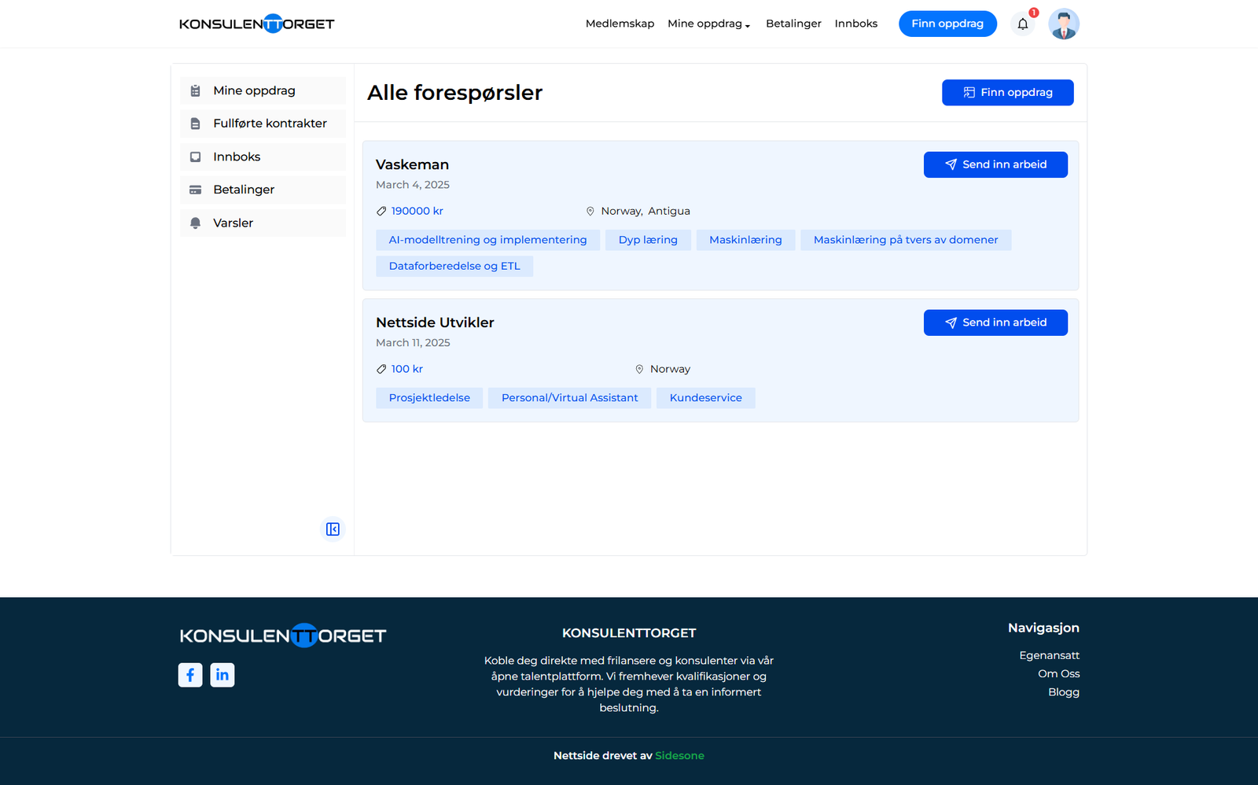Select Fullførte kontrakter in the sidebar
1258x785 pixels.
[270, 123]
